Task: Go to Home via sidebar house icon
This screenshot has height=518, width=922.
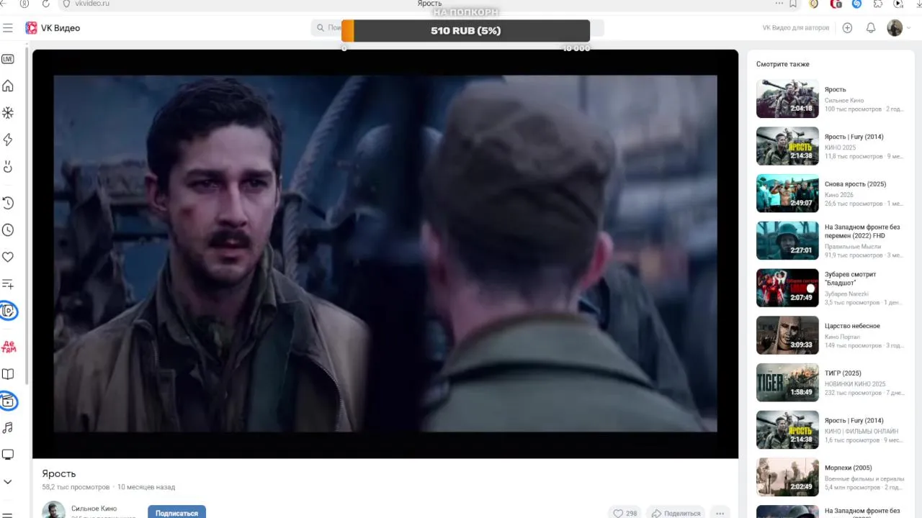Action: click(x=8, y=86)
